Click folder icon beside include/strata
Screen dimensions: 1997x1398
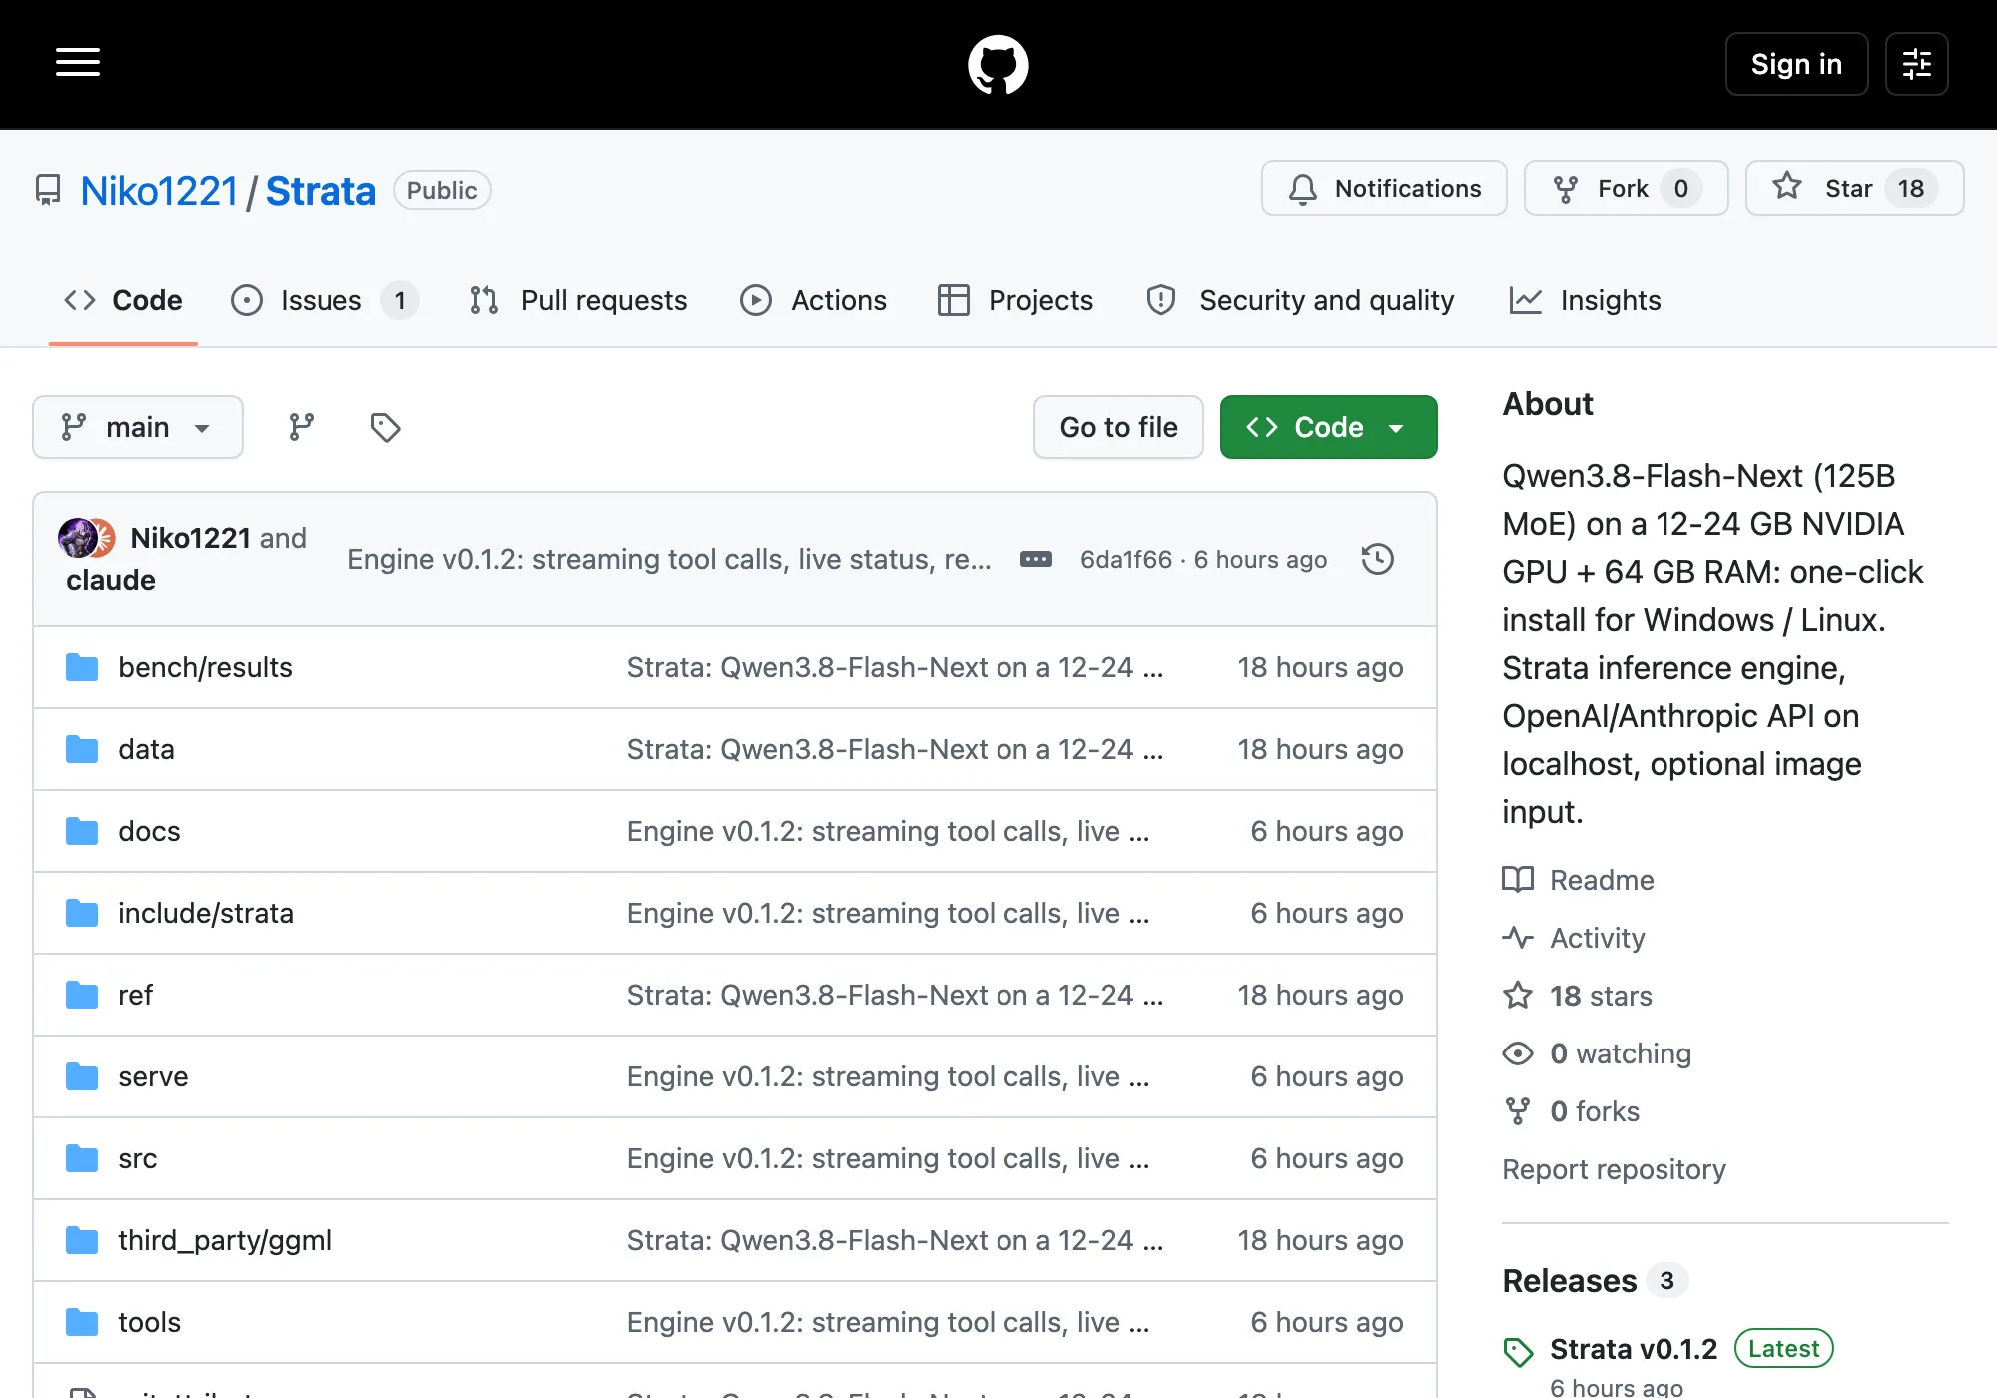click(x=82, y=913)
